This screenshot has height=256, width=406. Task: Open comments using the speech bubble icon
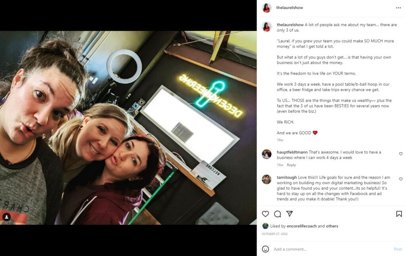278,214
